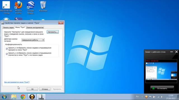Image resolution: width=179 pixels, height=100 pixels.
Task: Stop recording with the Остановить button
Action: [x=162, y=88]
